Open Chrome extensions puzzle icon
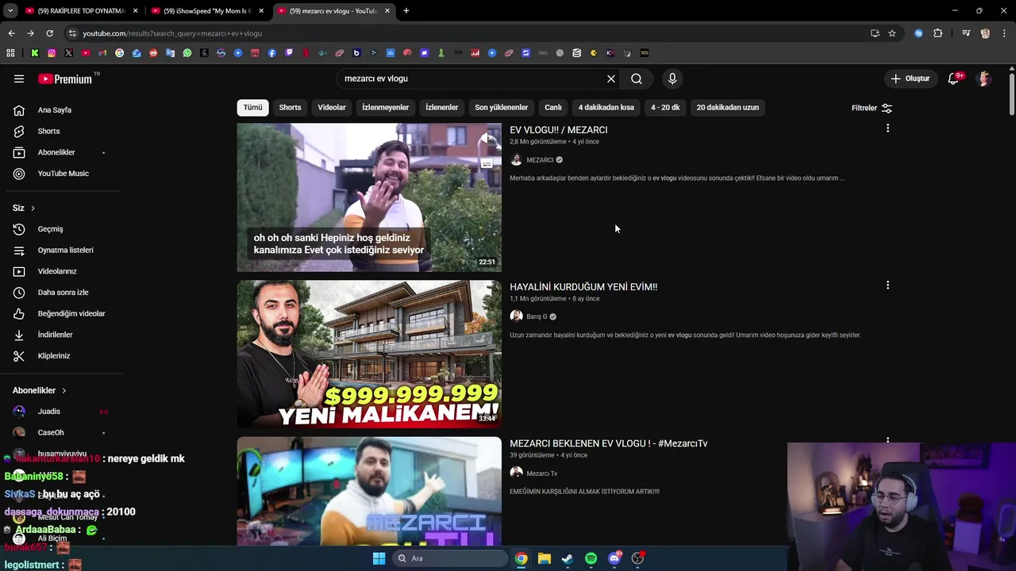 coord(937,33)
